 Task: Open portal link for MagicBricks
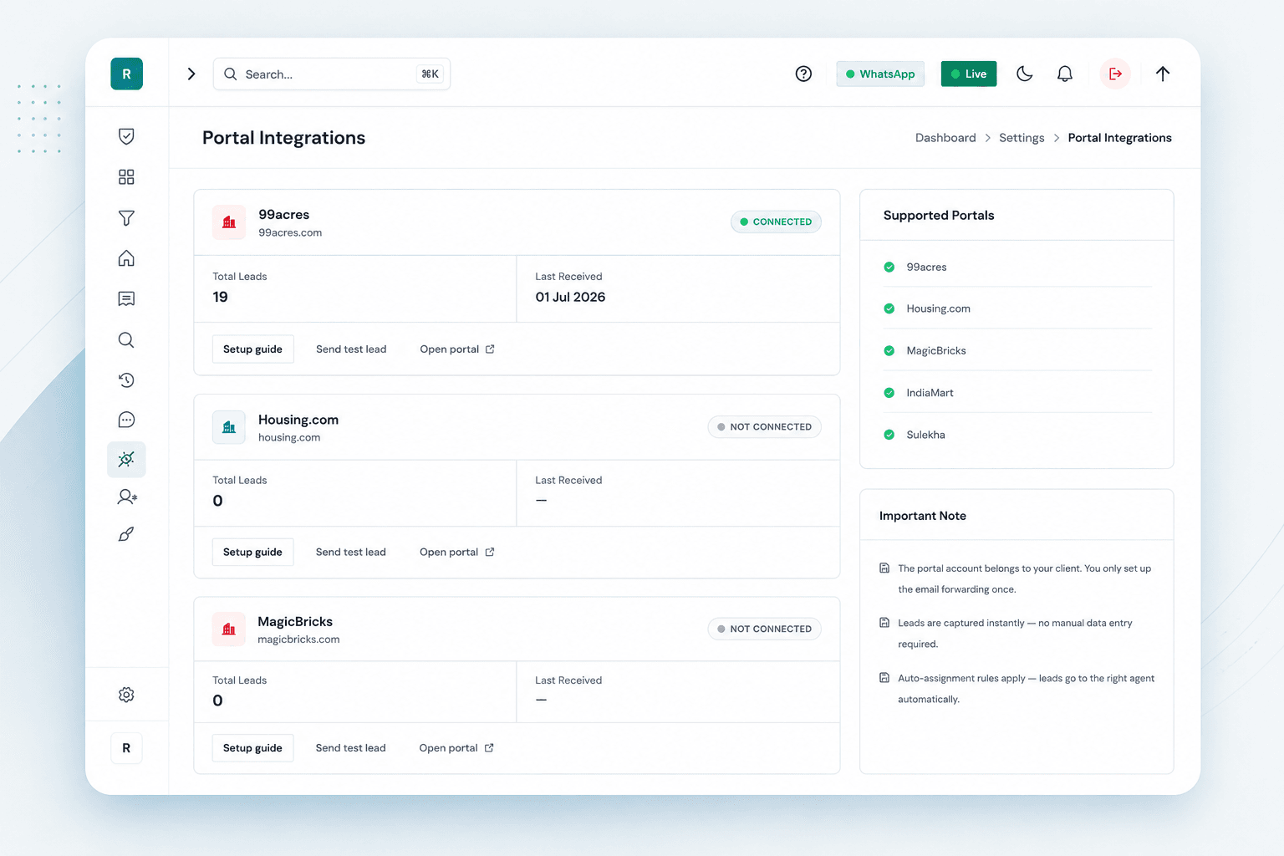[456, 748]
